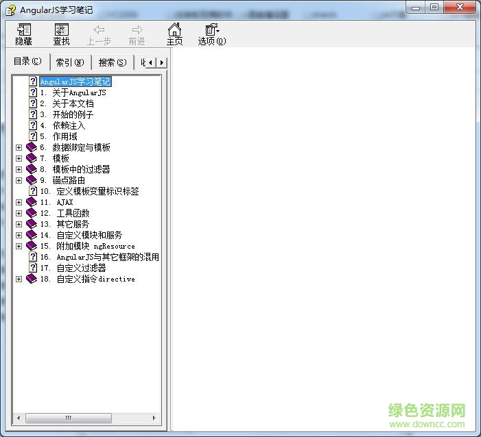Click book icon of 15. 附加模块 ngResource
This screenshot has width=481, height=437.
(x=32, y=246)
